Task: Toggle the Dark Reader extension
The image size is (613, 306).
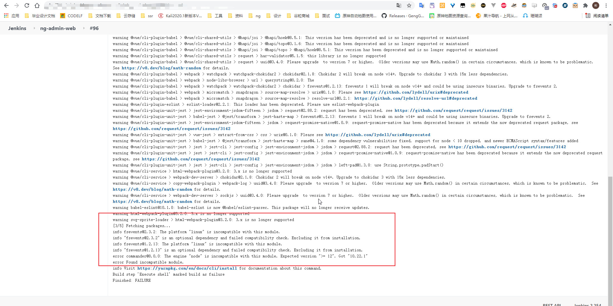Action: 483,5
